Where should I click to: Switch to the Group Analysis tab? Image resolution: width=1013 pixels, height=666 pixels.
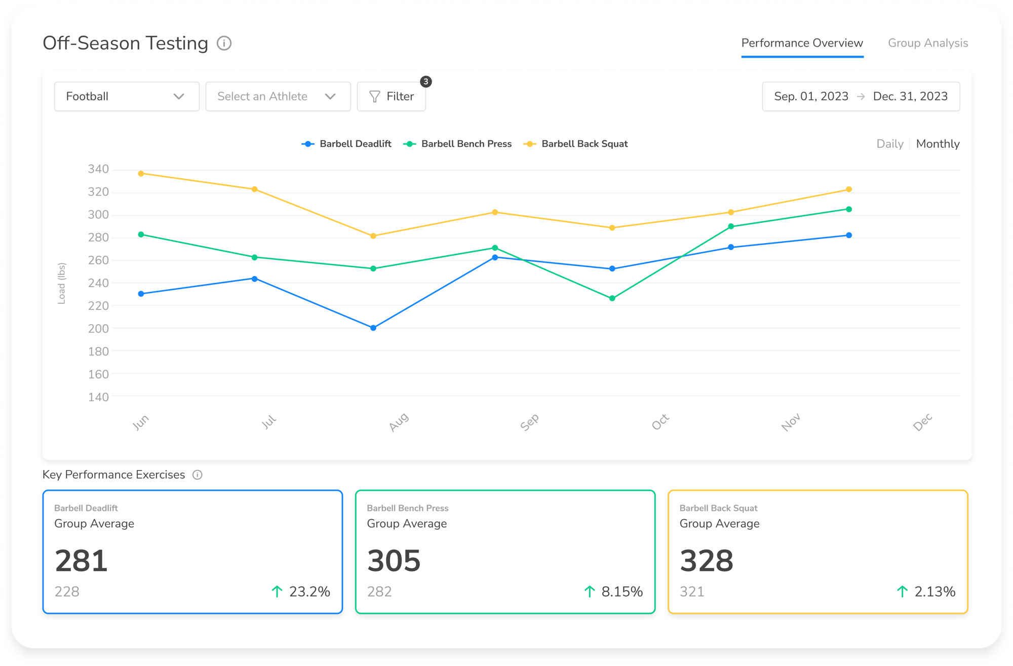pyautogui.click(x=927, y=43)
